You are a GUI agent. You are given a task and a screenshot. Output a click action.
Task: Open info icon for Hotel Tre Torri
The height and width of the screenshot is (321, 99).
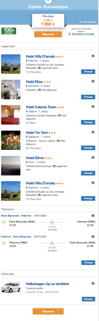coord(93,132)
